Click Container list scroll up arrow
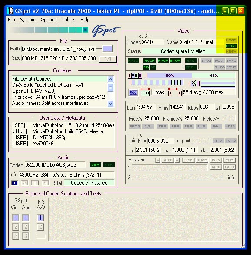The height and width of the screenshot is (255, 251). point(110,80)
